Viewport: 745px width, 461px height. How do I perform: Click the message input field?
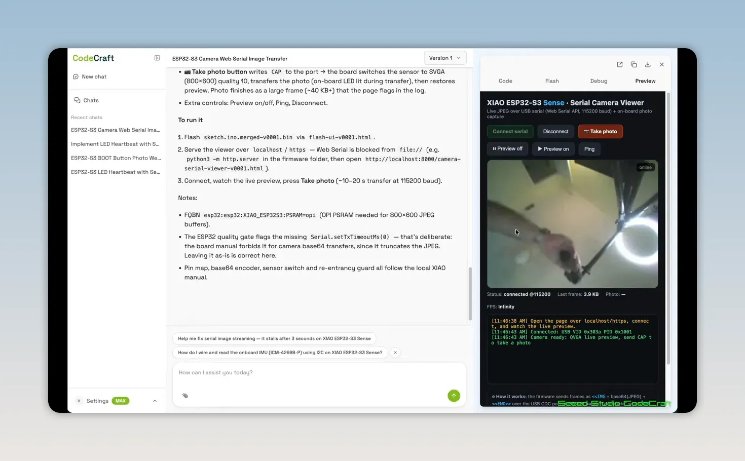click(x=319, y=373)
